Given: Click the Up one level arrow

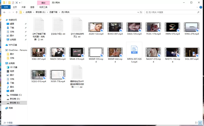Looking at the screenshot, I should 17,12.
